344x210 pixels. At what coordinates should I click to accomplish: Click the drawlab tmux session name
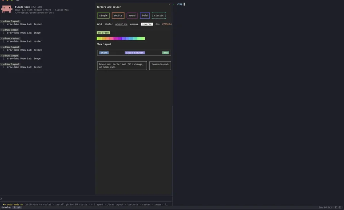click(x=6, y=207)
